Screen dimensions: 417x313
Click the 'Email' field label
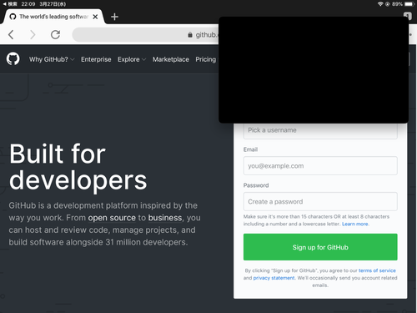(x=250, y=149)
